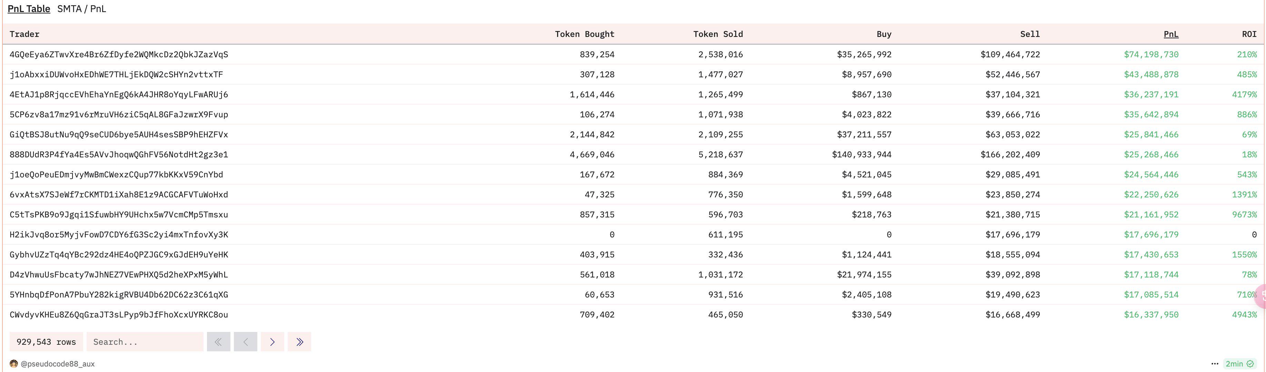This screenshot has width=1266, height=372.
Task: Click the Sell column header
Action: pos(1030,34)
